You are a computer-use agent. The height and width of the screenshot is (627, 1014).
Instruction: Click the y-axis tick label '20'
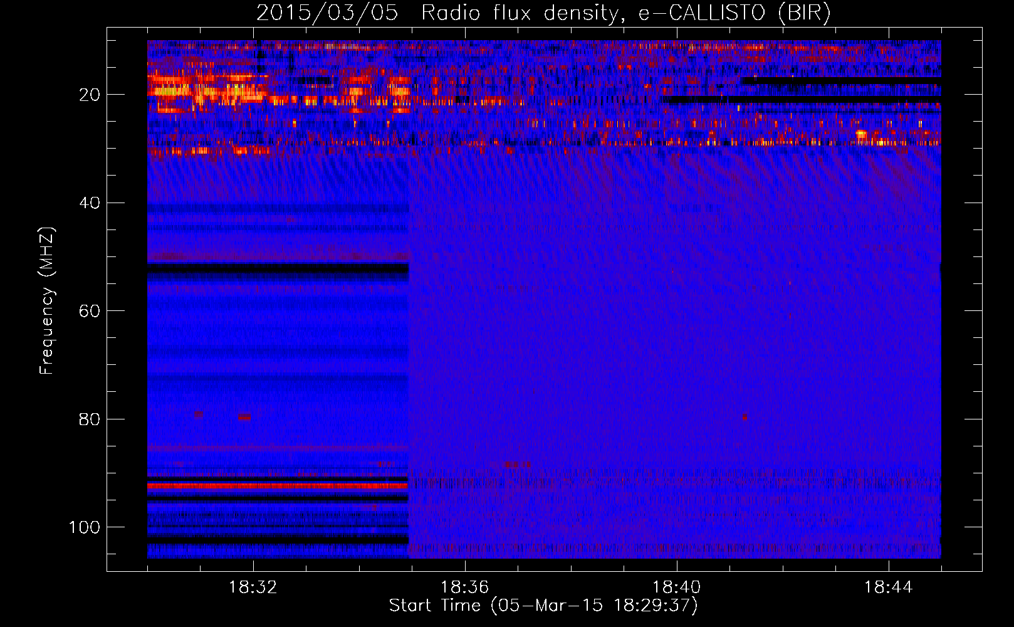(90, 95)
